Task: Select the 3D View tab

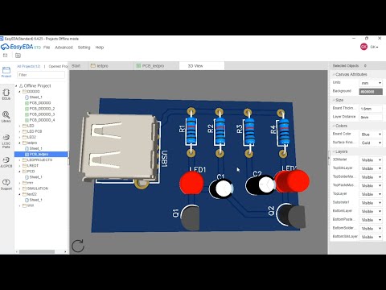Action: tap(202, 66)
